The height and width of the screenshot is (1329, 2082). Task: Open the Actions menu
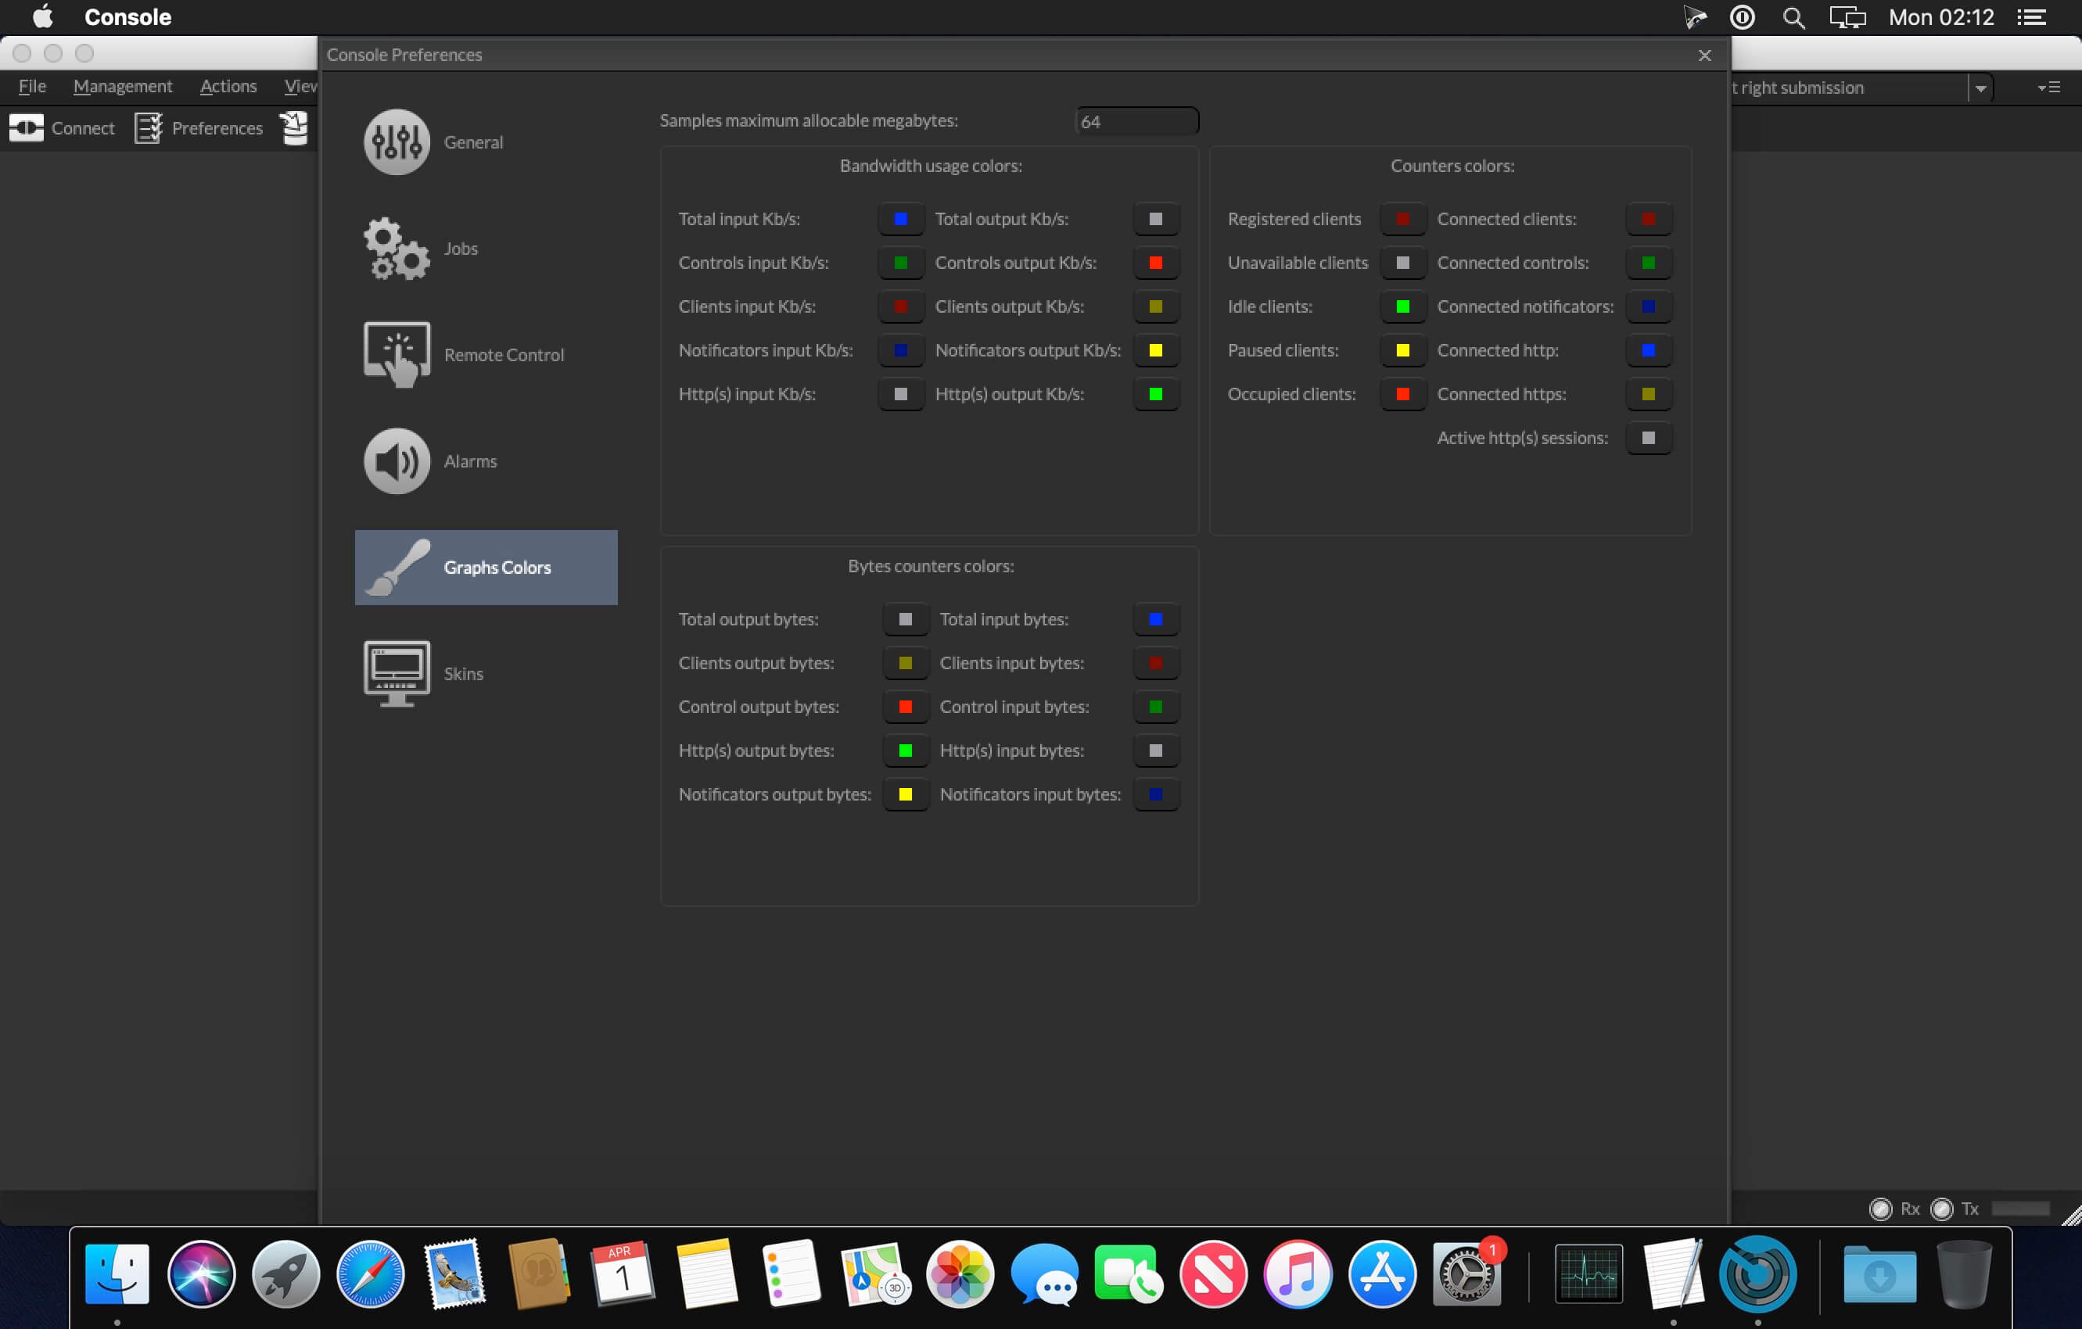coord(228,85)
